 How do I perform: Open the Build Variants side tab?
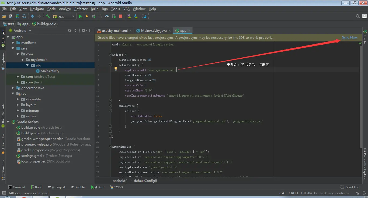(3, 116)
